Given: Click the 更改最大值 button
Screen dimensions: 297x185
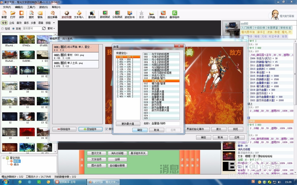Looking at the screenshot, I should tap(128, 124).
